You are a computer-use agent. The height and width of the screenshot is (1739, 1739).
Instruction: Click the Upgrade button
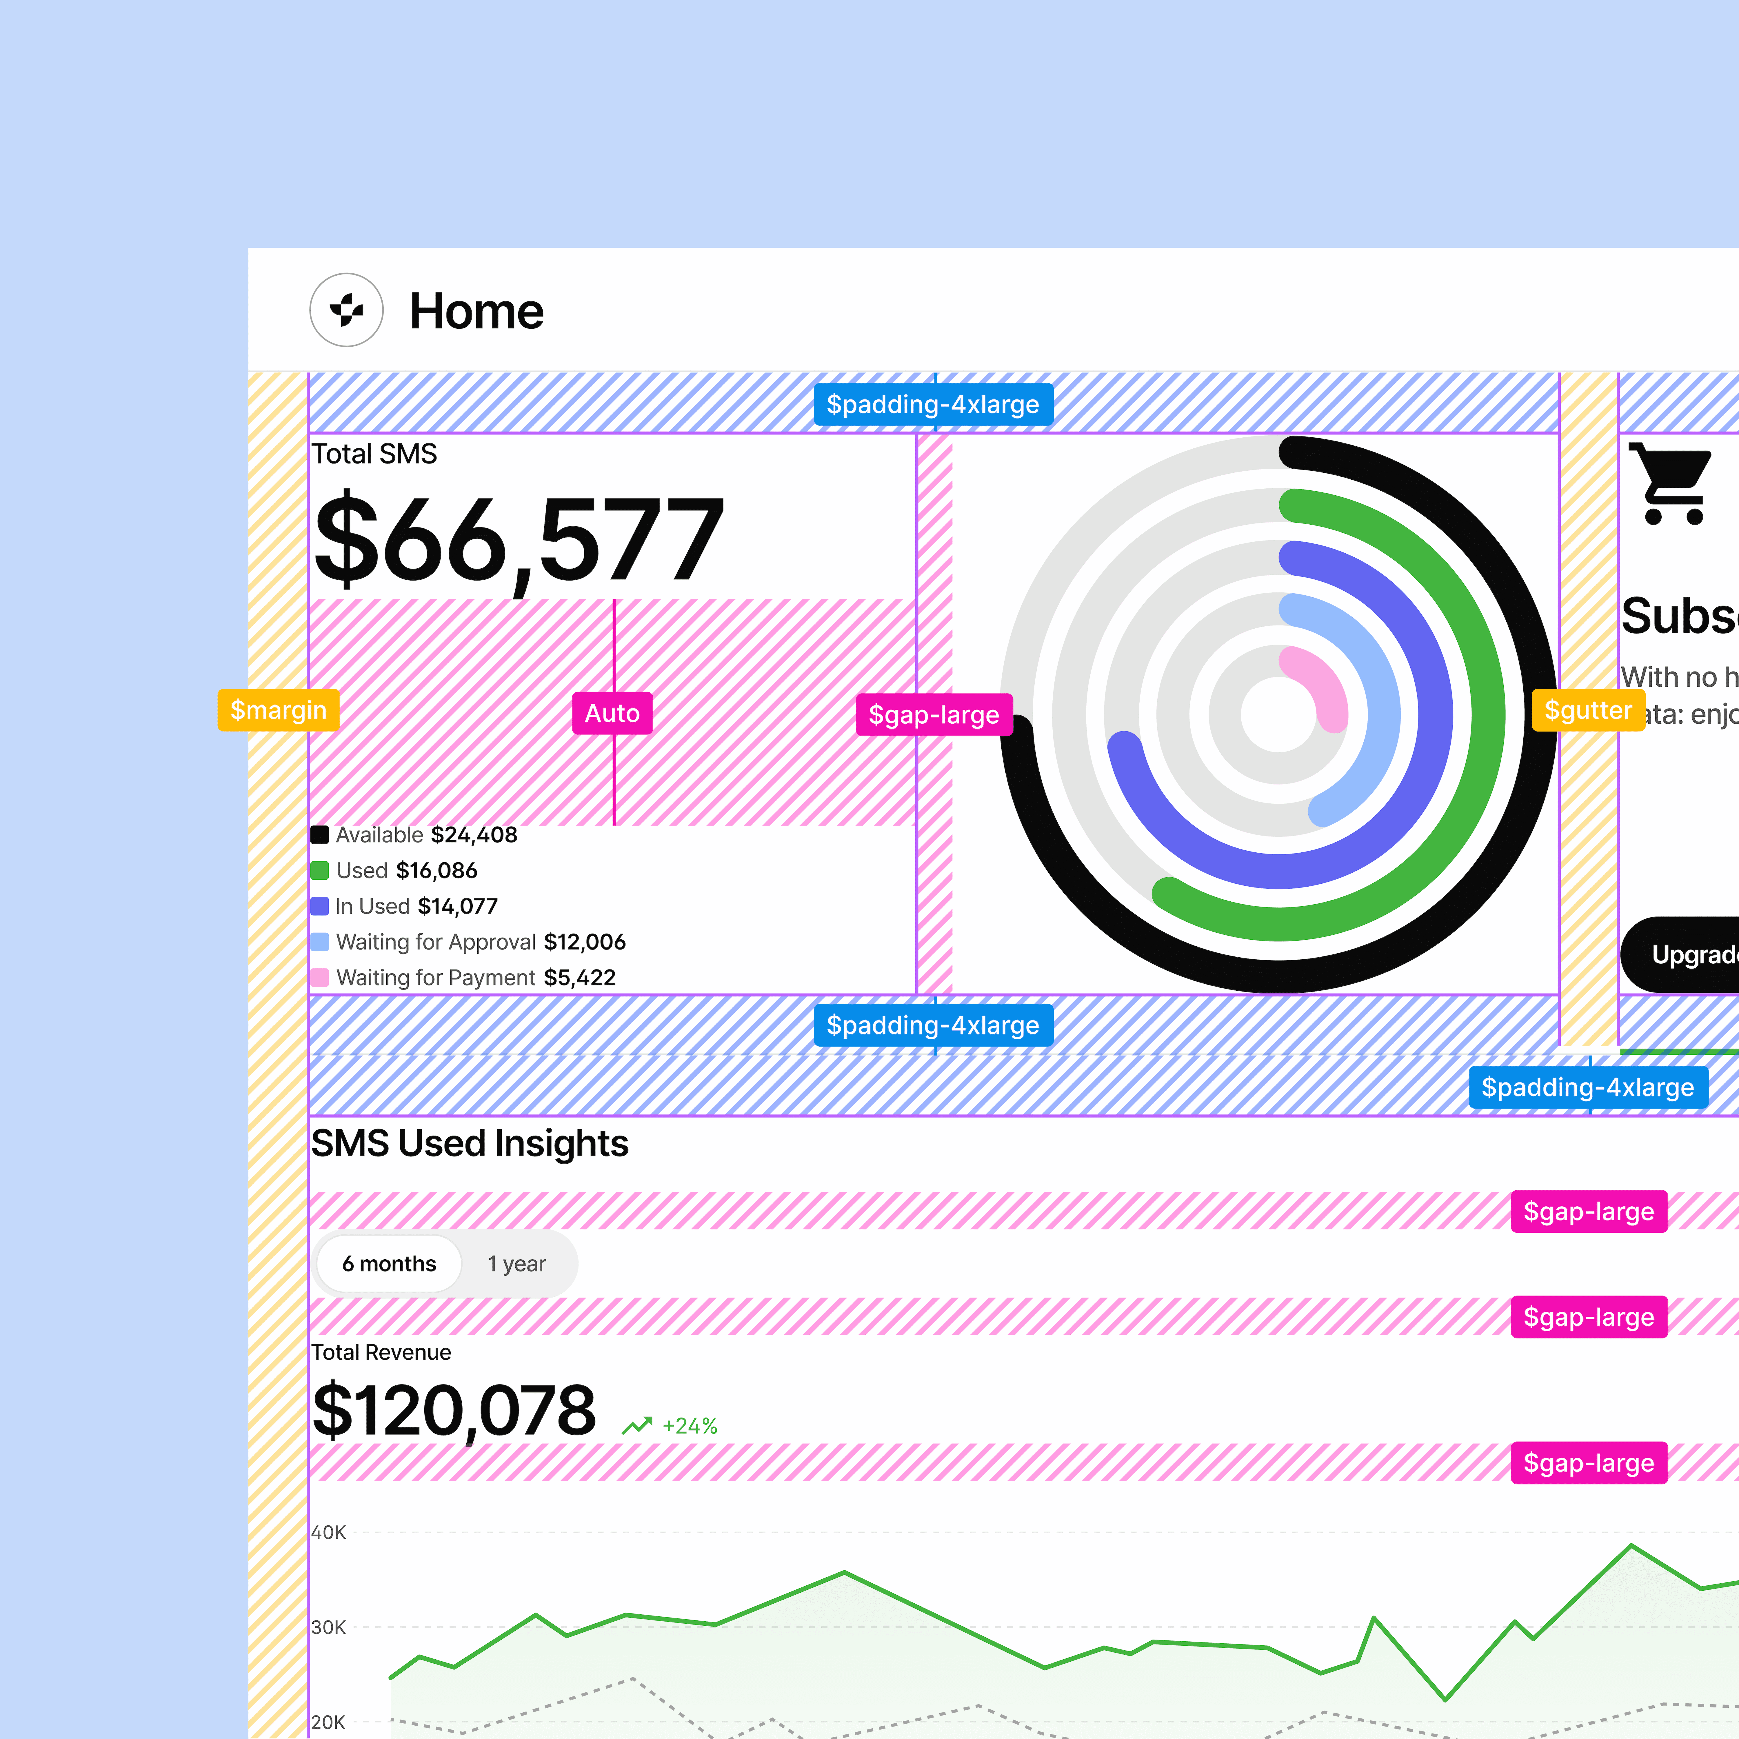(1680, 955)
